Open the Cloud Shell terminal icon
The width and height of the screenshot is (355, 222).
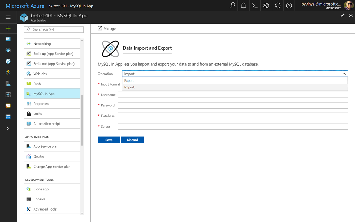click(255, 6)
